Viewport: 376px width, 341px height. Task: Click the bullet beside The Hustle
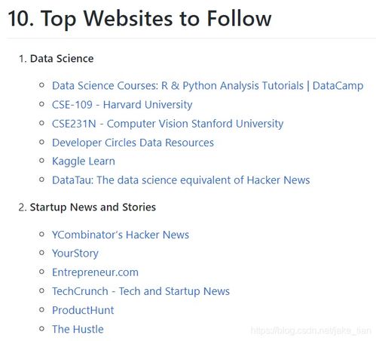click(41, 328)
